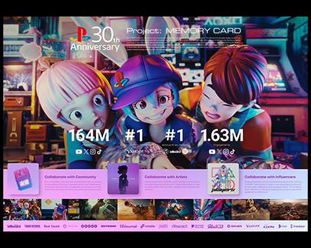Click the gallery image showing a tank

(x=136, y=209)
